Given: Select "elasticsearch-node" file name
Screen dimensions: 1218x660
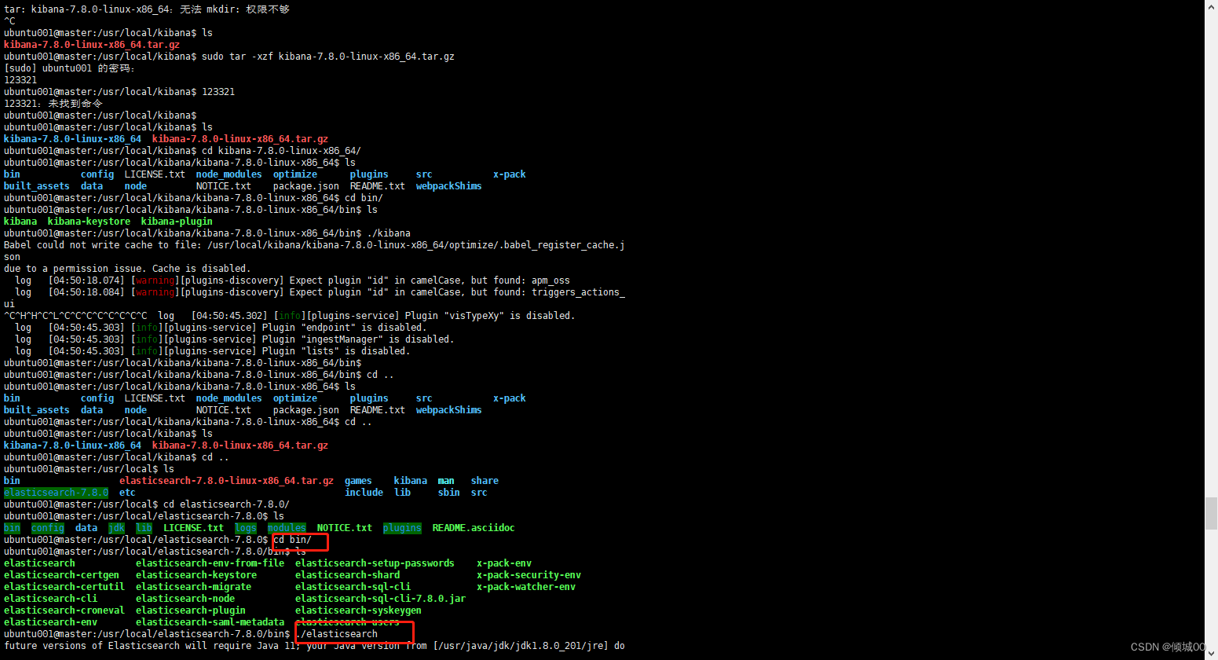Looking at the screenshot, I should point(185,599).
